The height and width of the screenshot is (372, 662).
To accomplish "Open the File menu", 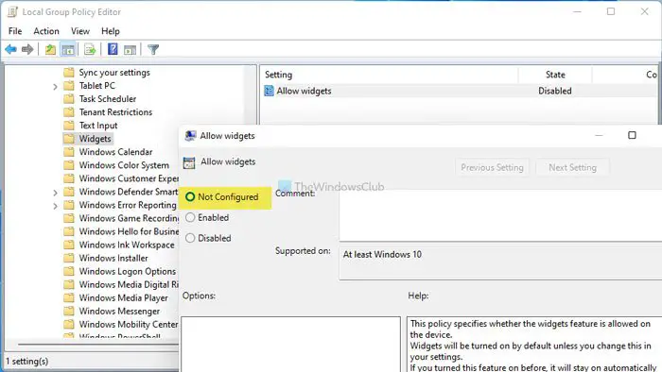I will click(15, 31).
